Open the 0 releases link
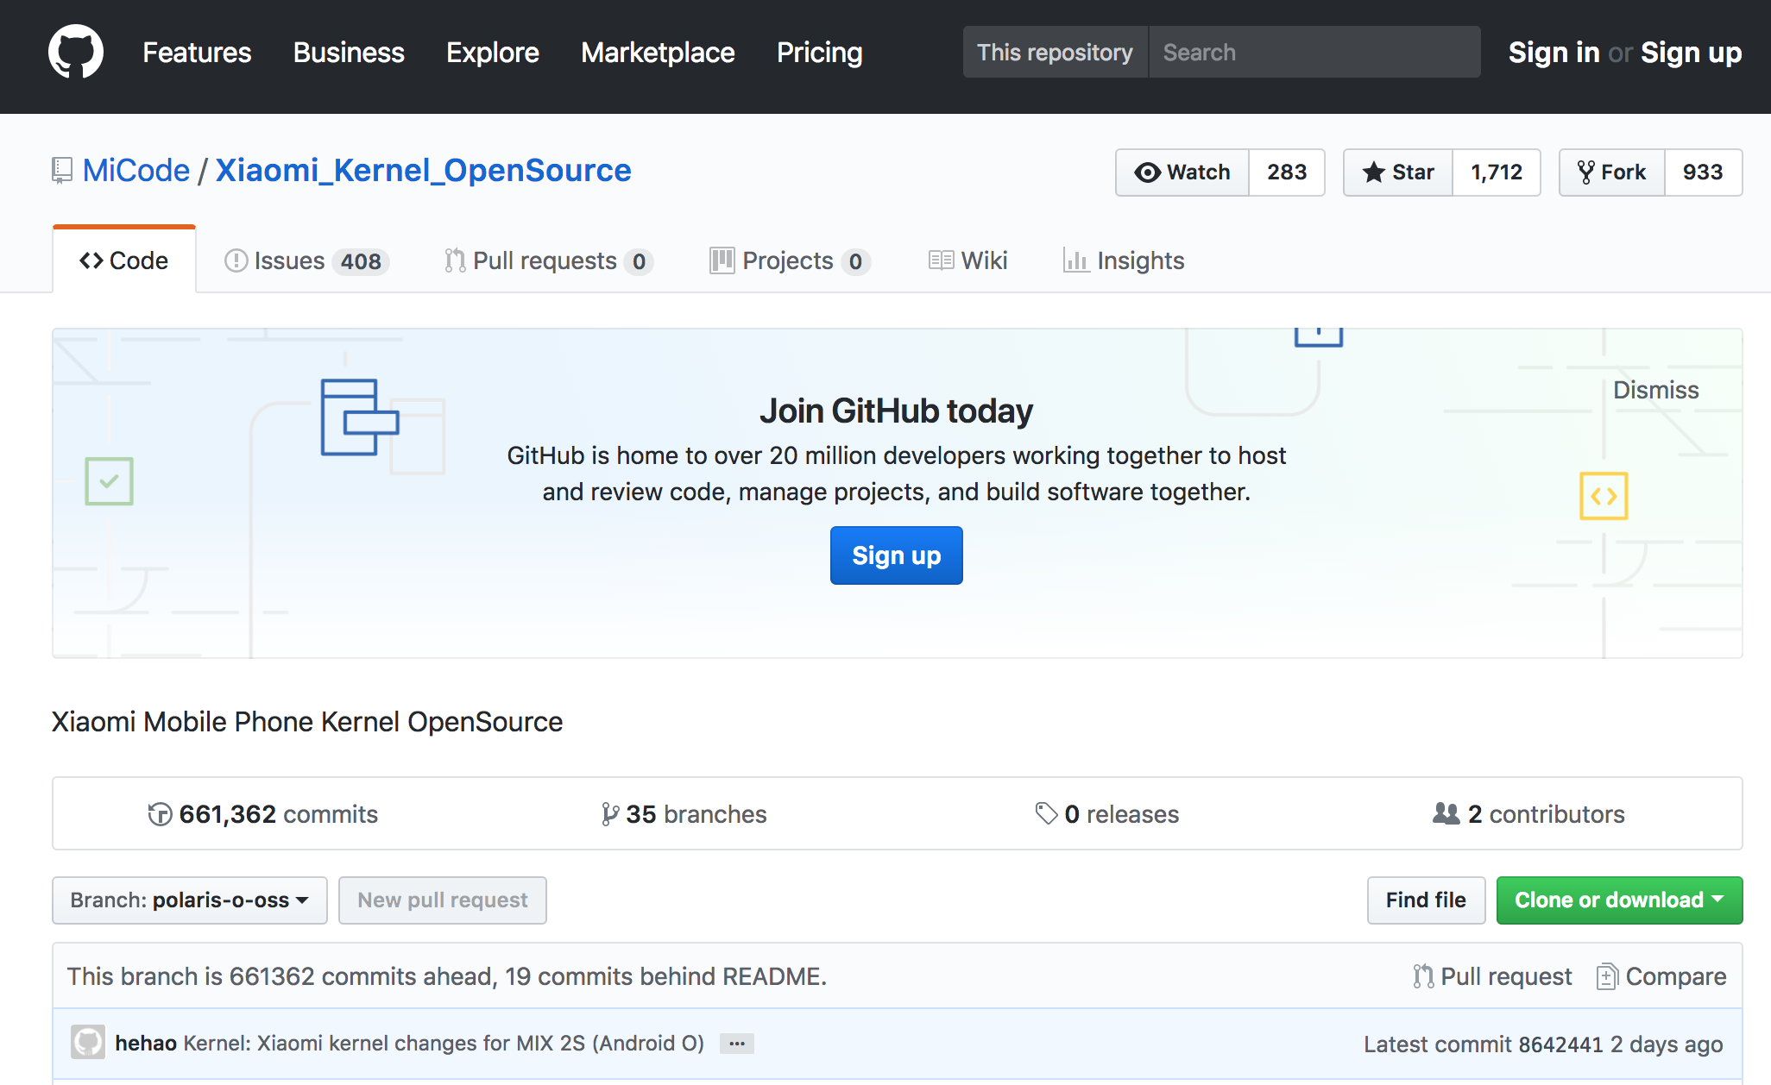Screen dimensions: 1771x1085 point(1107,814)
